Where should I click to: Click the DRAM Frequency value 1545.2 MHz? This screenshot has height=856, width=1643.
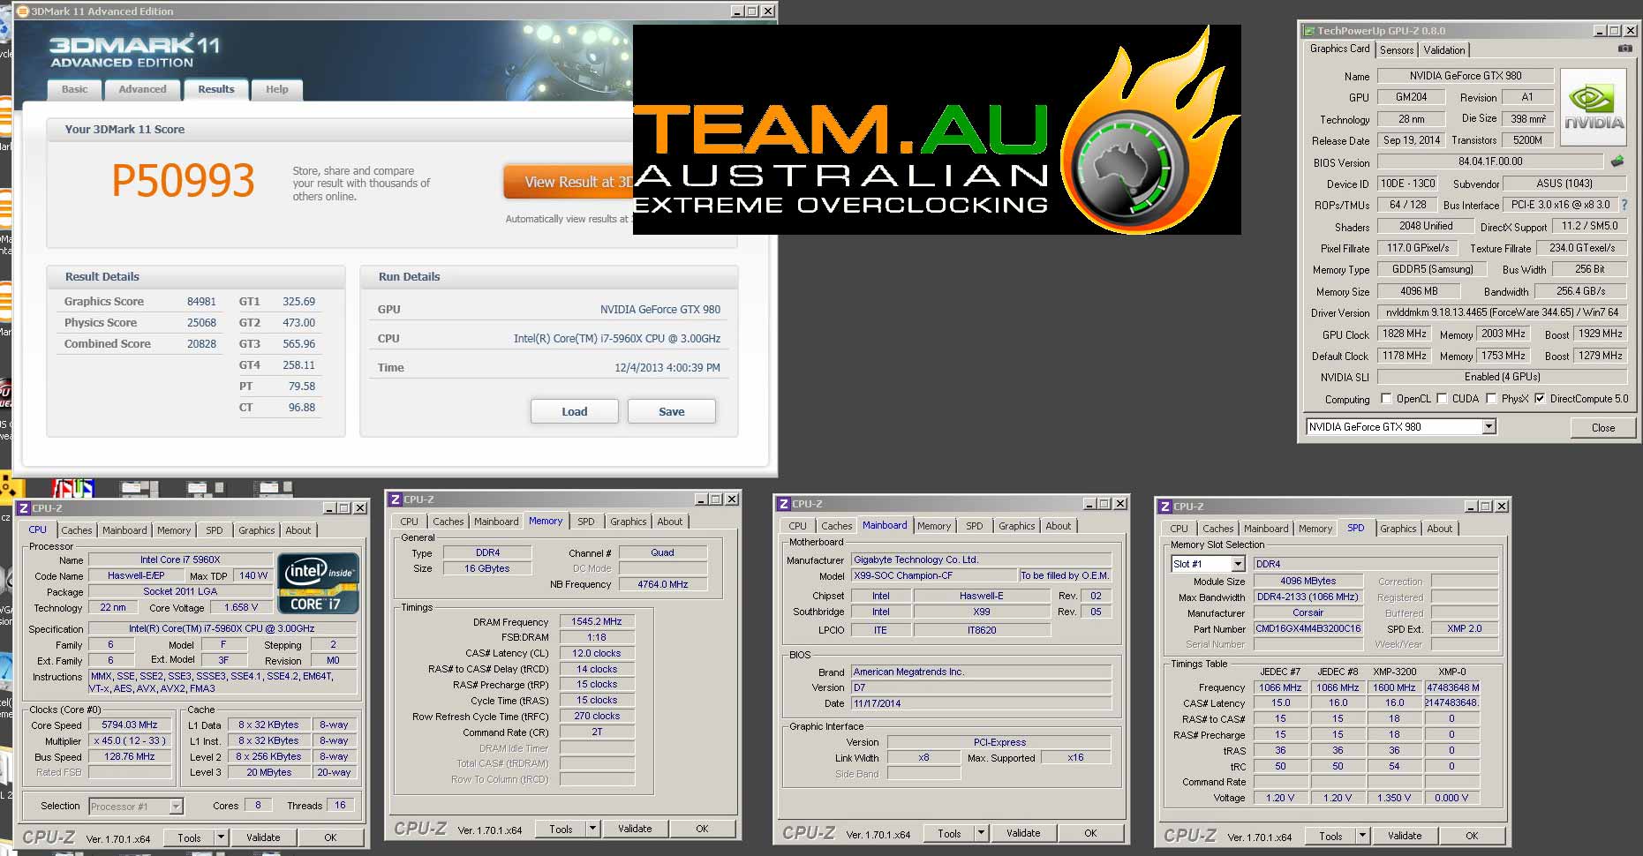point(596,621)
